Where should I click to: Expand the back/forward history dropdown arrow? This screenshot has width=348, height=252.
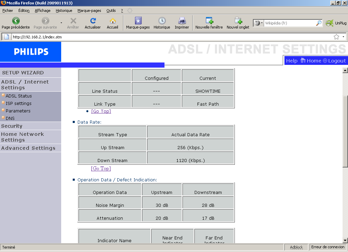click(61, 23)
